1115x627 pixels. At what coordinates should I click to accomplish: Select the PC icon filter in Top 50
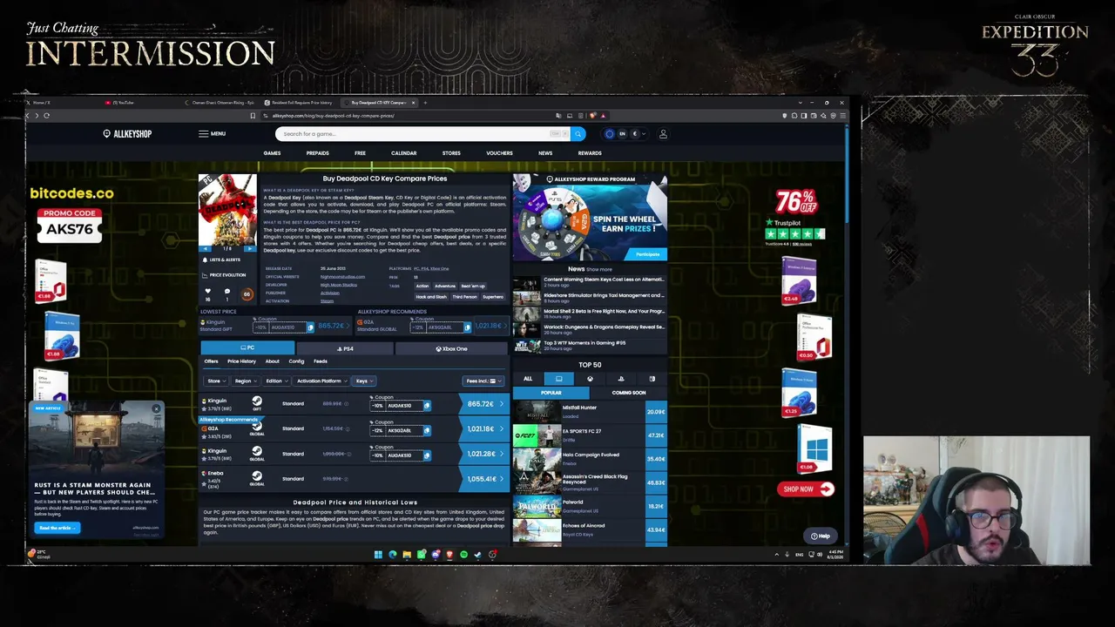point(558,379)
